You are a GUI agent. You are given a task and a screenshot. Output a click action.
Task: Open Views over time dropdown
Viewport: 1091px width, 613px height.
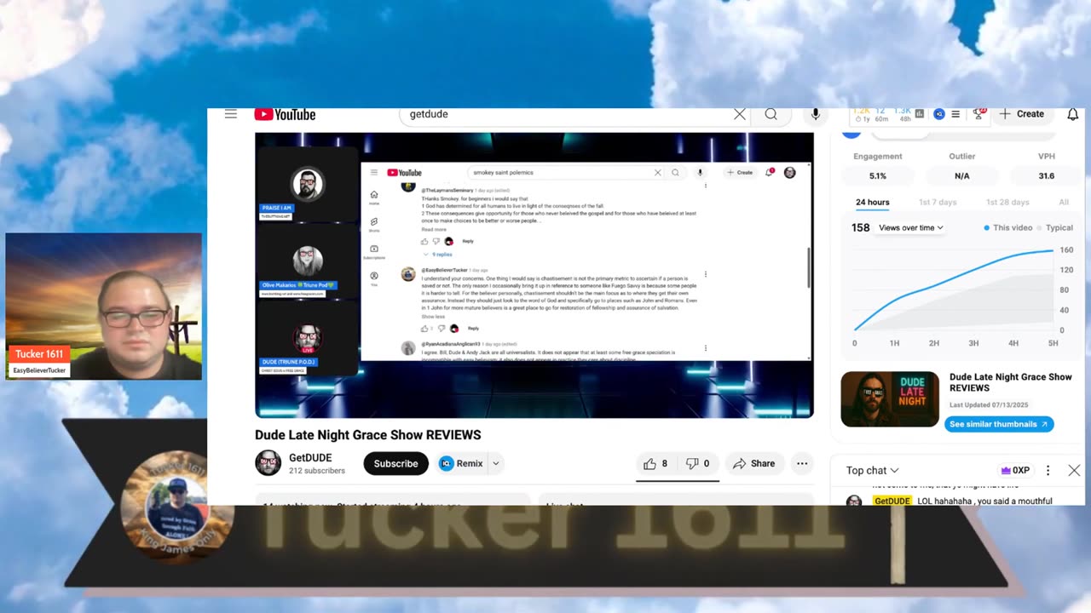point(911,227)
